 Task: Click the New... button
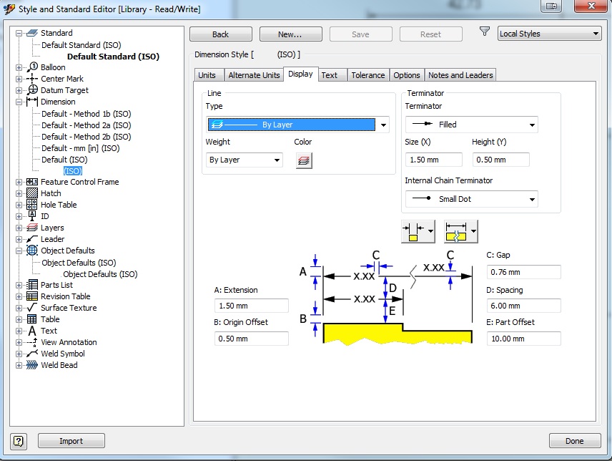pos(290,34)
